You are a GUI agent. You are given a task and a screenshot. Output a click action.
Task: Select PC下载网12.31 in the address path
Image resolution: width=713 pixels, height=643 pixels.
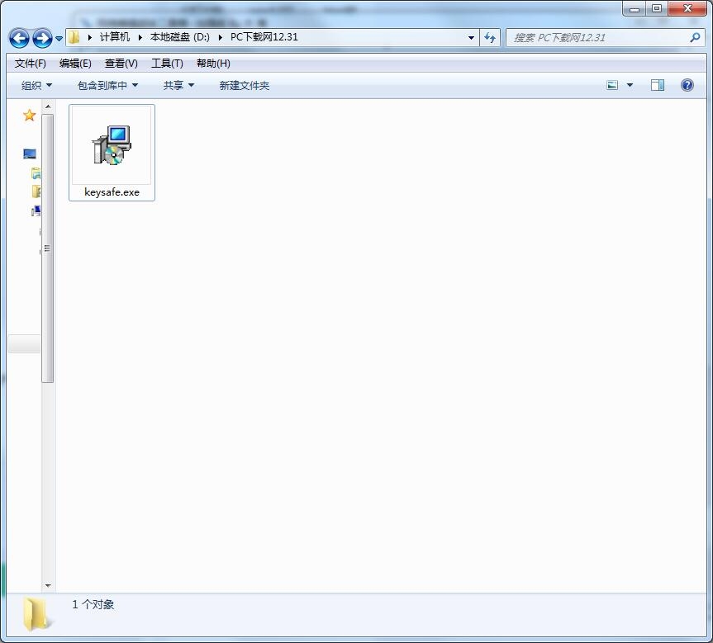[264, 37]
